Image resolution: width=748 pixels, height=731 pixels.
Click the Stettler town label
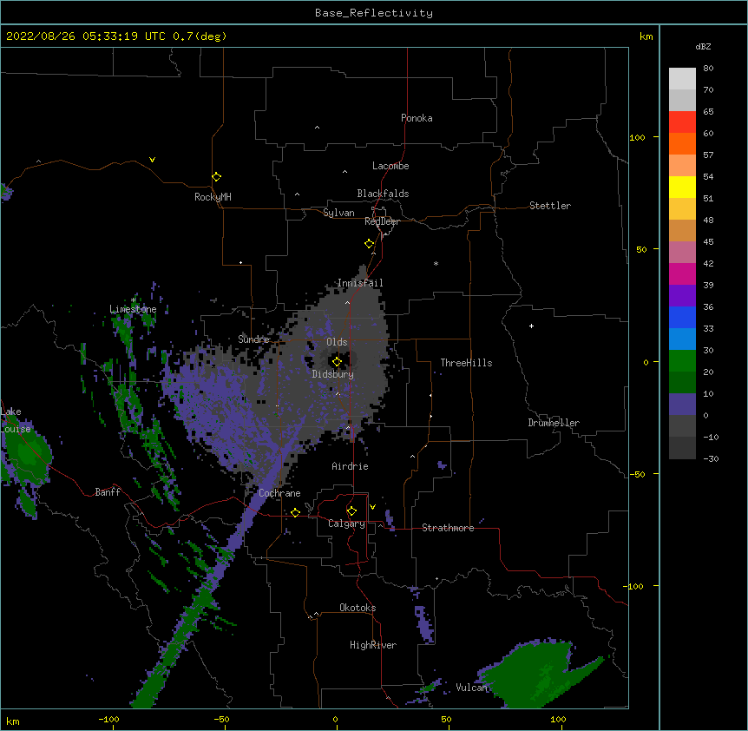click(x=550, y=206)
